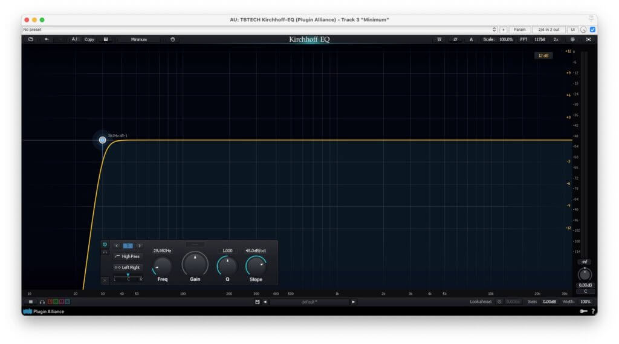Open the Minimum phase mode menu

[x=139, y=39]
